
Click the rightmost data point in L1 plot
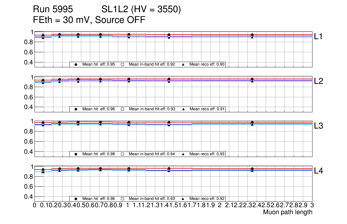(x=252, y=35)
